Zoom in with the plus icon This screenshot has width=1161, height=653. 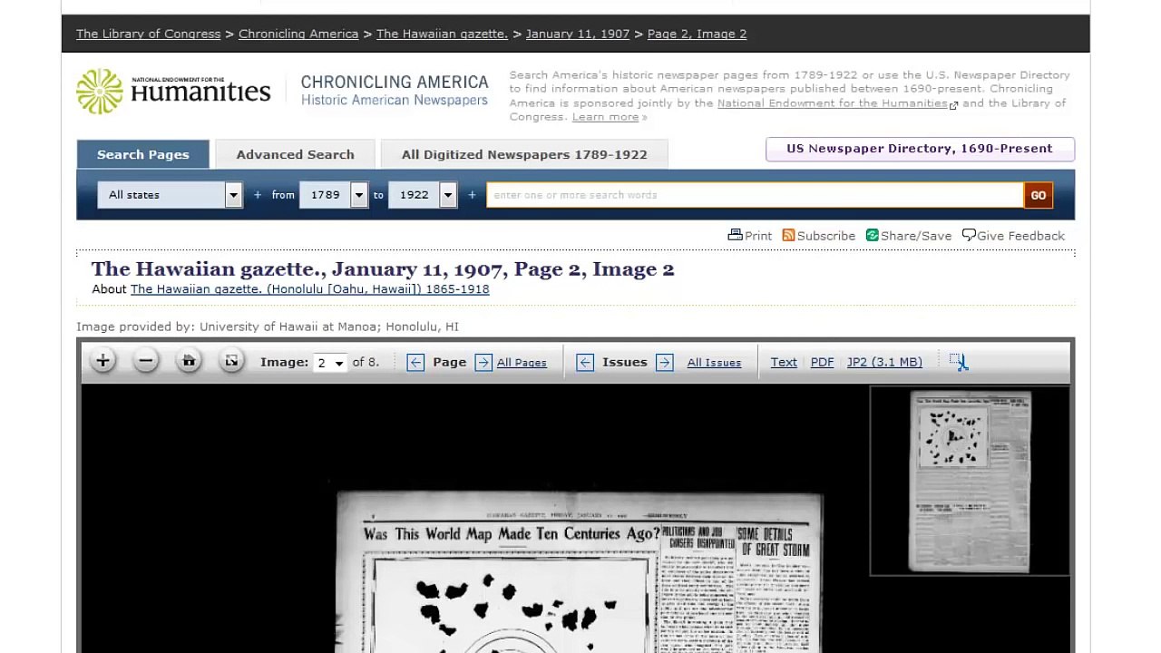(102, 361)
